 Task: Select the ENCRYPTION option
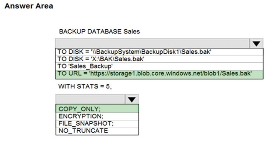pyautogui.click(x=97, y=116)
